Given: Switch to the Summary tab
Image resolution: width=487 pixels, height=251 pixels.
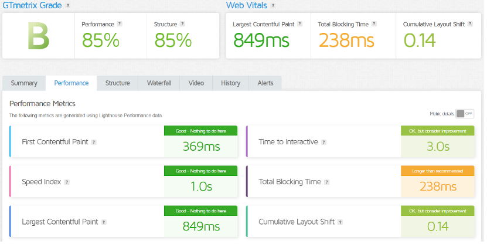Looking at the screenshot, I should 24,83.
